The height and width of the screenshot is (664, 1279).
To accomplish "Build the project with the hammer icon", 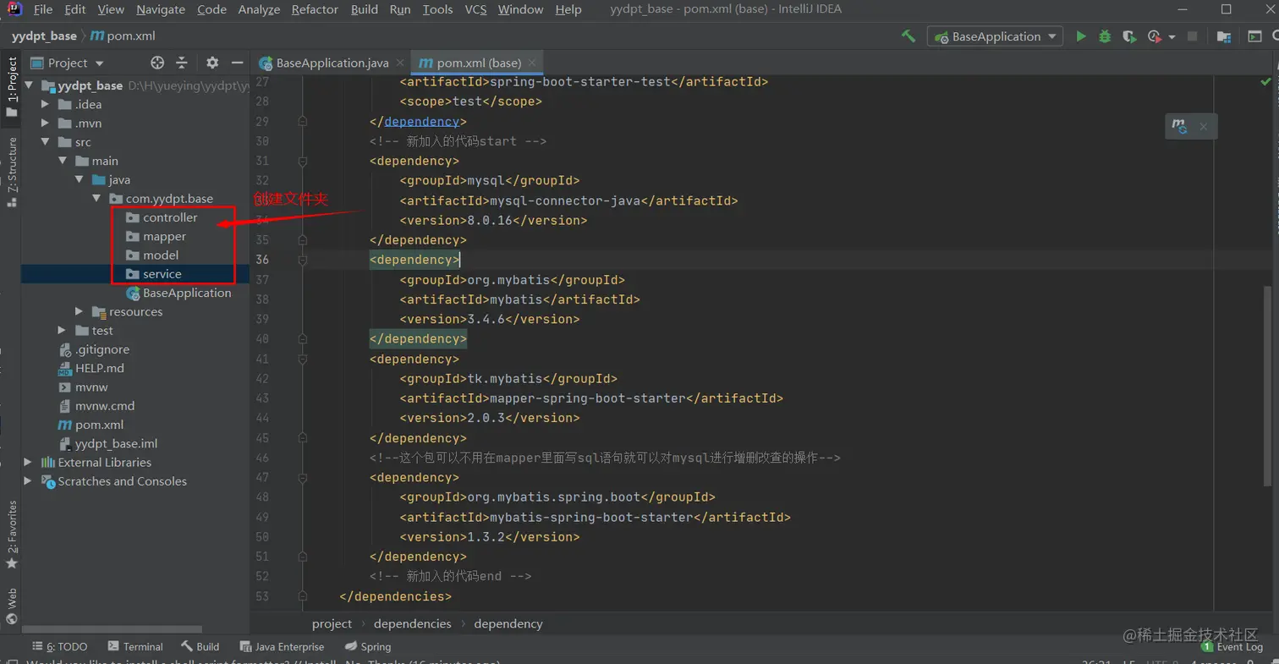I will (908, 36).
